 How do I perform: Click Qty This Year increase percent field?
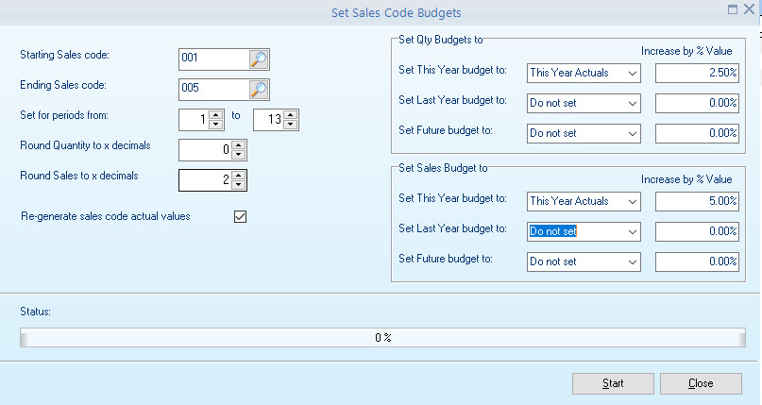point(697,73)
